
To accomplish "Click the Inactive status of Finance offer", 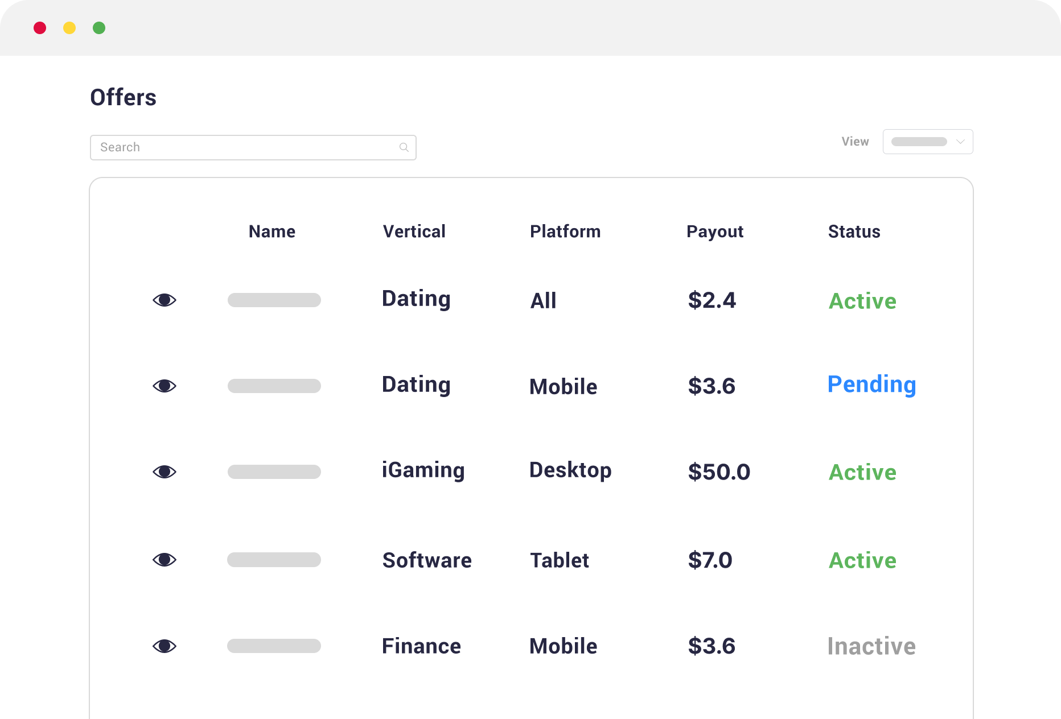I will tap(871, 646).
